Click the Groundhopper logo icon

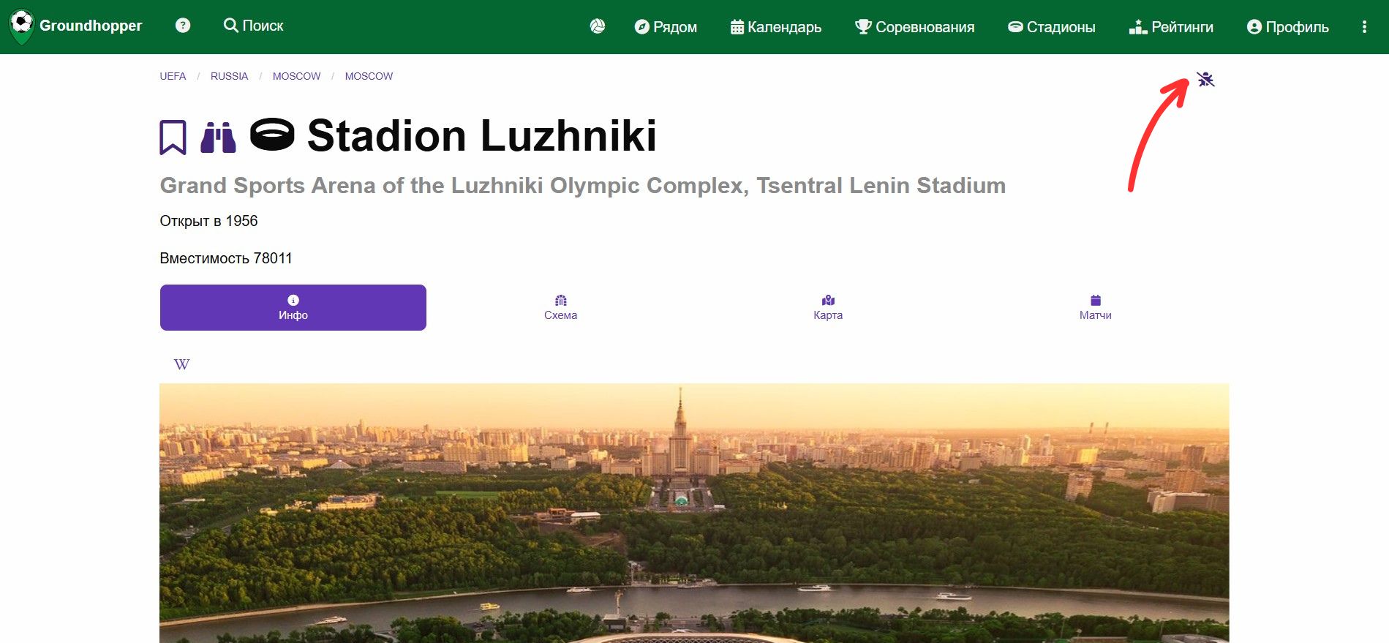click(22, 26)
